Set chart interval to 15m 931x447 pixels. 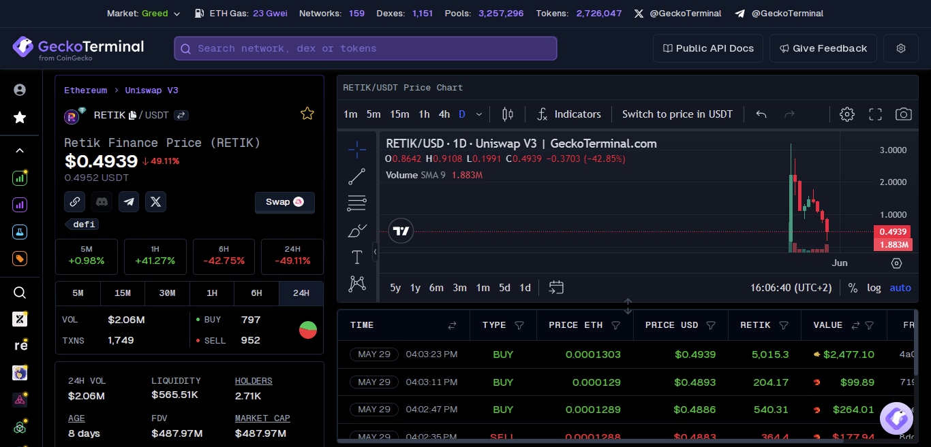(399, 114)
